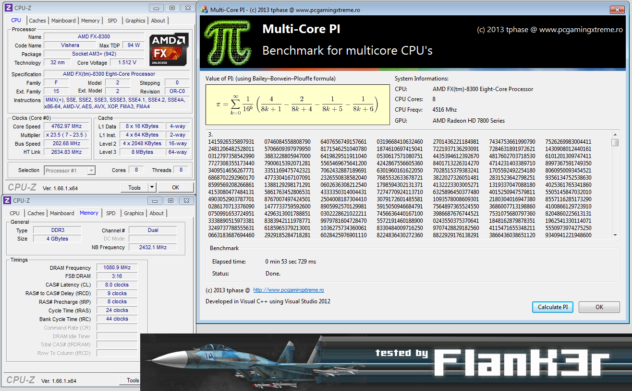The width and height of the screenshot is (632, 391).
Task: Click the GPU AMD Radeon HD 7800 Series text
Action: [469, 120]
